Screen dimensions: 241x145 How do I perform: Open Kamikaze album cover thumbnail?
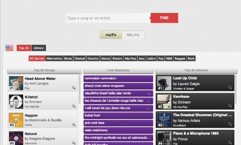(164, 102)
